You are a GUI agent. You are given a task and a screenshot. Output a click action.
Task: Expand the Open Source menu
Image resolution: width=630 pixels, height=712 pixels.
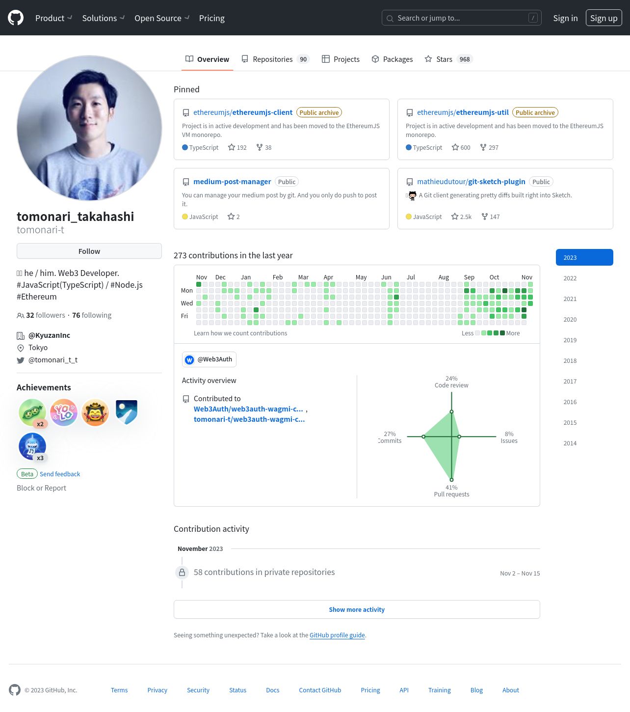point(162,18)
